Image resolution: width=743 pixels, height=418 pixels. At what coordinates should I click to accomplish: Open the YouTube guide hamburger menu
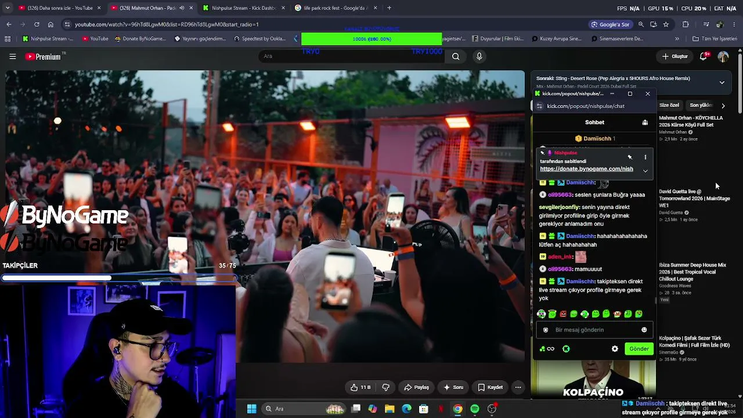pyautogui.click(x=12, y=56)
